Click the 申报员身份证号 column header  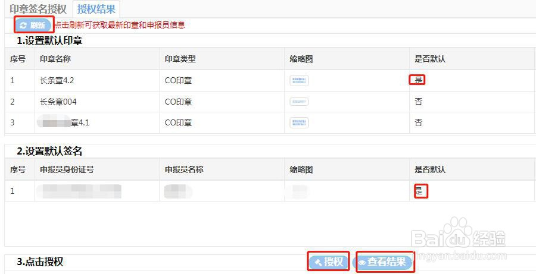(x=67, y=169)
